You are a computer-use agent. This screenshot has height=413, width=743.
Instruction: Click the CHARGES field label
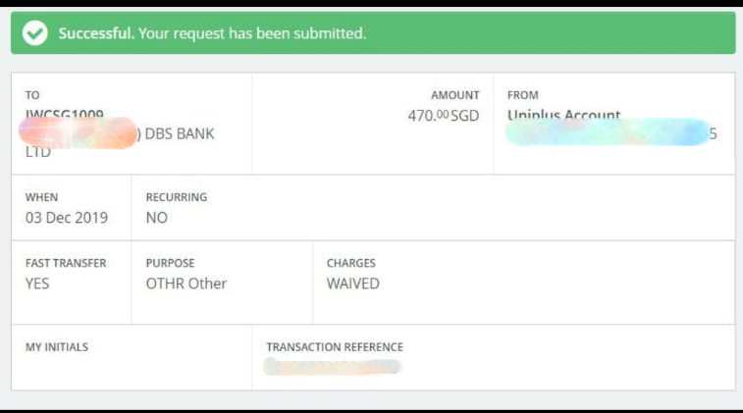(351, 263)
